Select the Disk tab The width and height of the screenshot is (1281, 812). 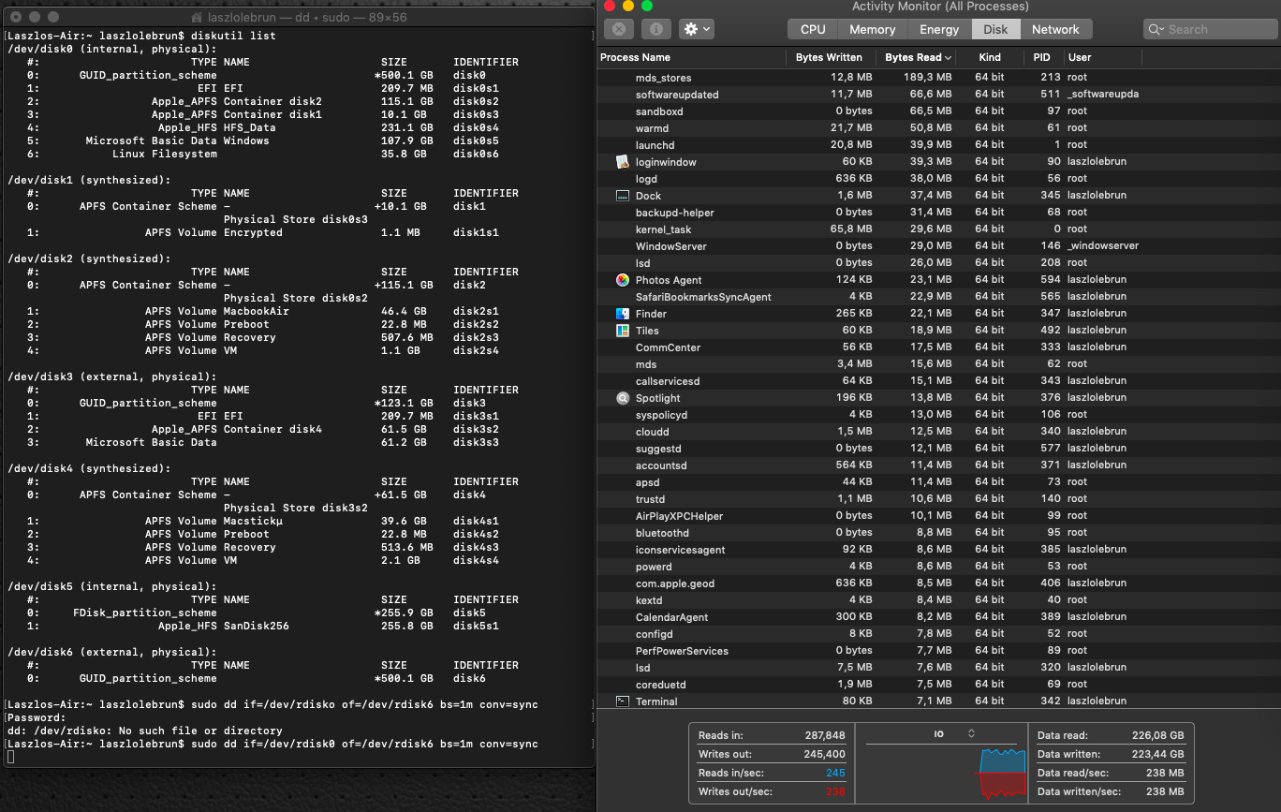tap(995, 29)
